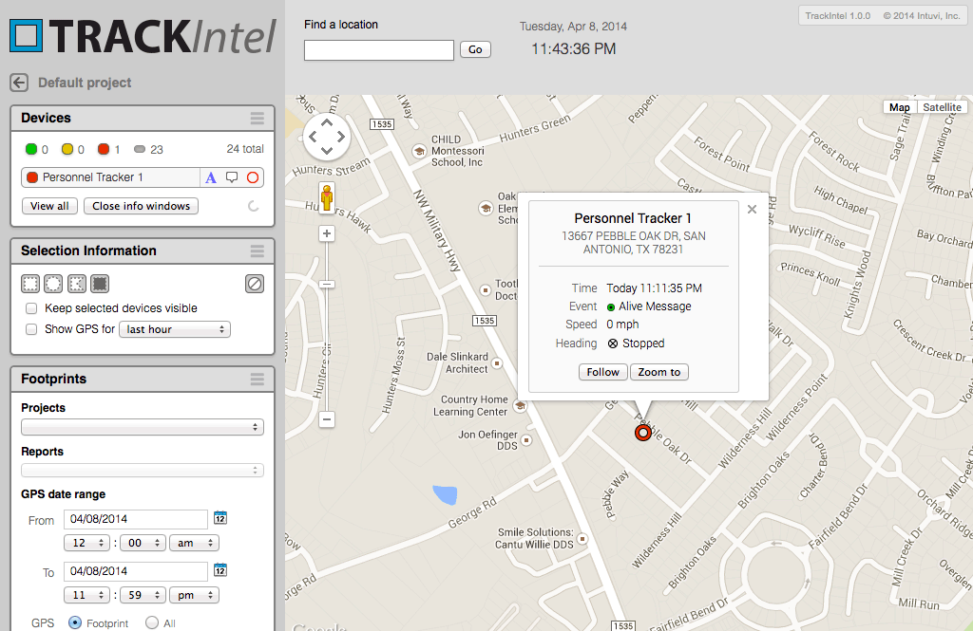
Task: Open the Projects dropdown
Action: coord(143,427)
